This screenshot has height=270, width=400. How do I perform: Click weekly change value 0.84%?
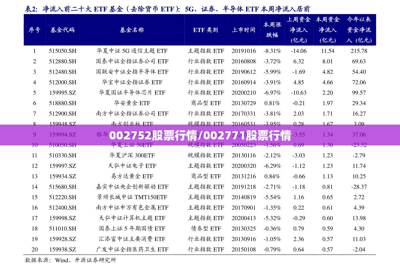[272, 176]
